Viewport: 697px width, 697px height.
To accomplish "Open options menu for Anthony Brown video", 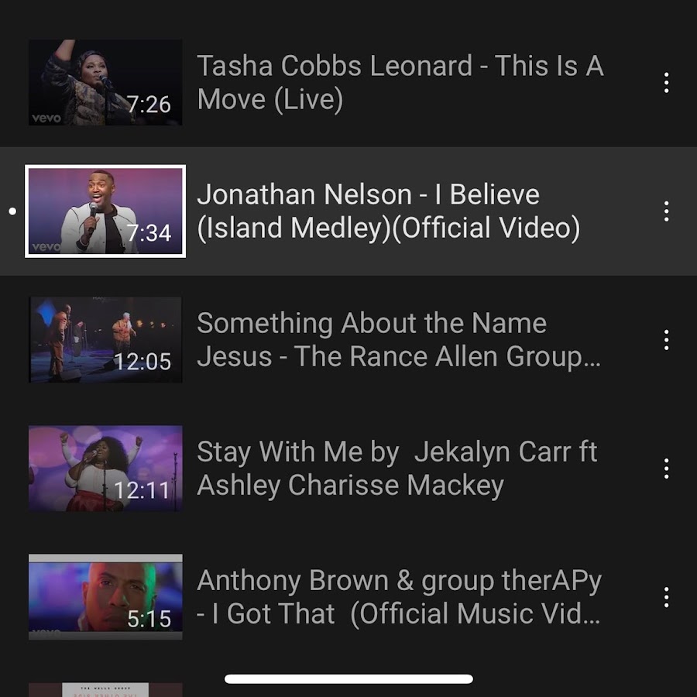I will [666, 597].
